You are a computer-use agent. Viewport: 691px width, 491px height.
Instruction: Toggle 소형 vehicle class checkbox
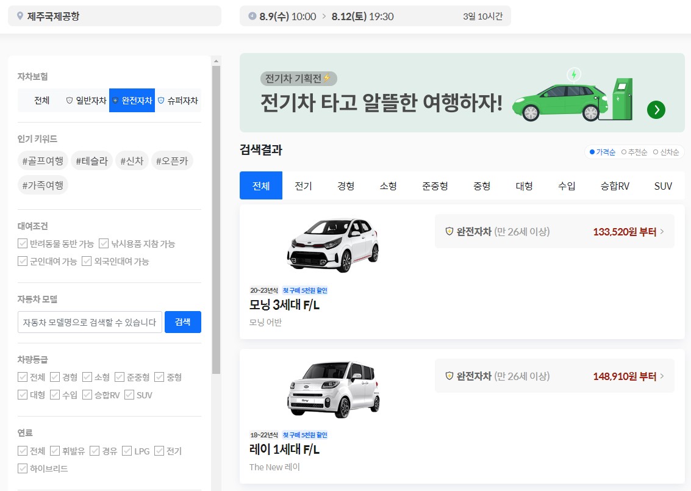tap(87, 377)
